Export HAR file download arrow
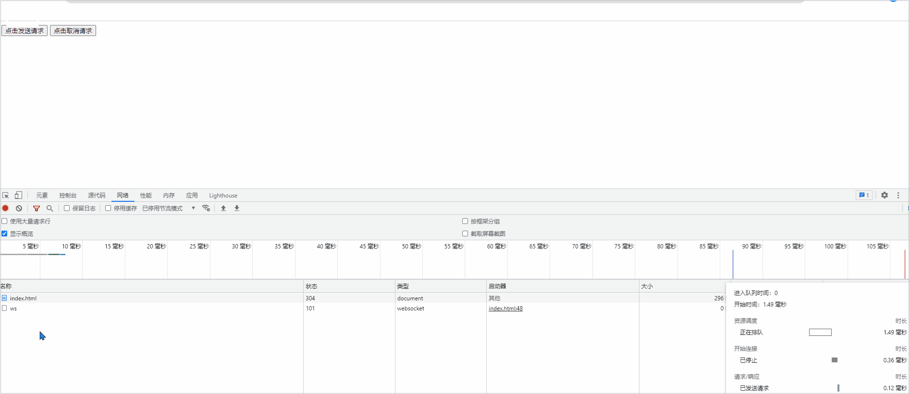This screenshot has height=394, width=909. [237, 208]
